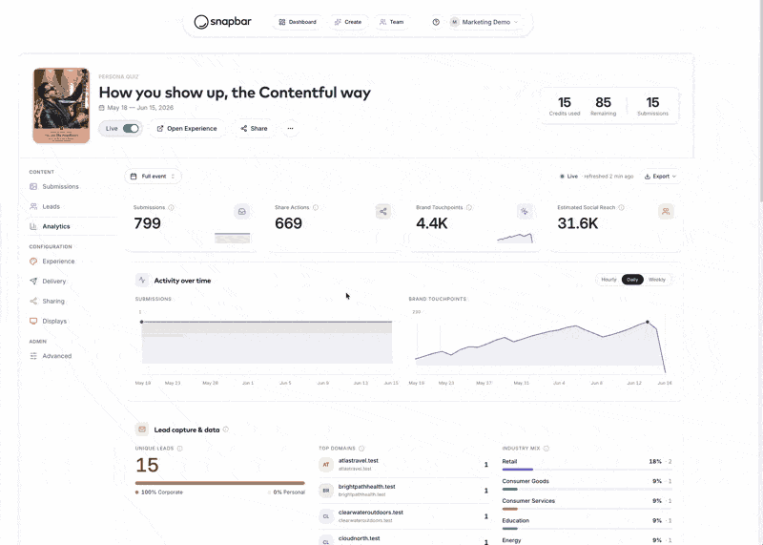This screenshot has width=763, height=545.
Task: Click the 85 Remaining stat
Action: pyautogui.click(x=604, y=106)
